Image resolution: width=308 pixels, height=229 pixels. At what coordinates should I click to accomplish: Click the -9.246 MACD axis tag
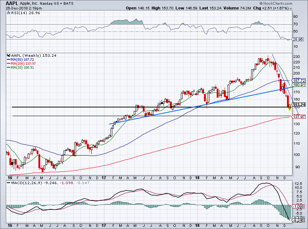click(298, 220)
